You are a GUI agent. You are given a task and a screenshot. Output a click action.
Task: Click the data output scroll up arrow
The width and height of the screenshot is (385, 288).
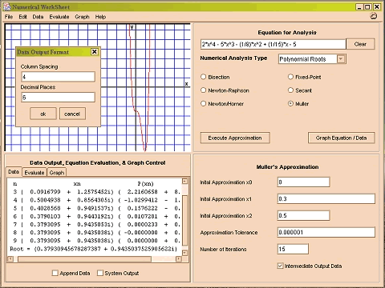pos(184,182)
